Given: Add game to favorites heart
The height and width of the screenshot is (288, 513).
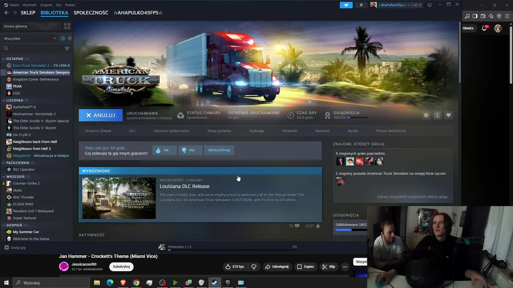Looking at the screenshot, I should point(448,115).
